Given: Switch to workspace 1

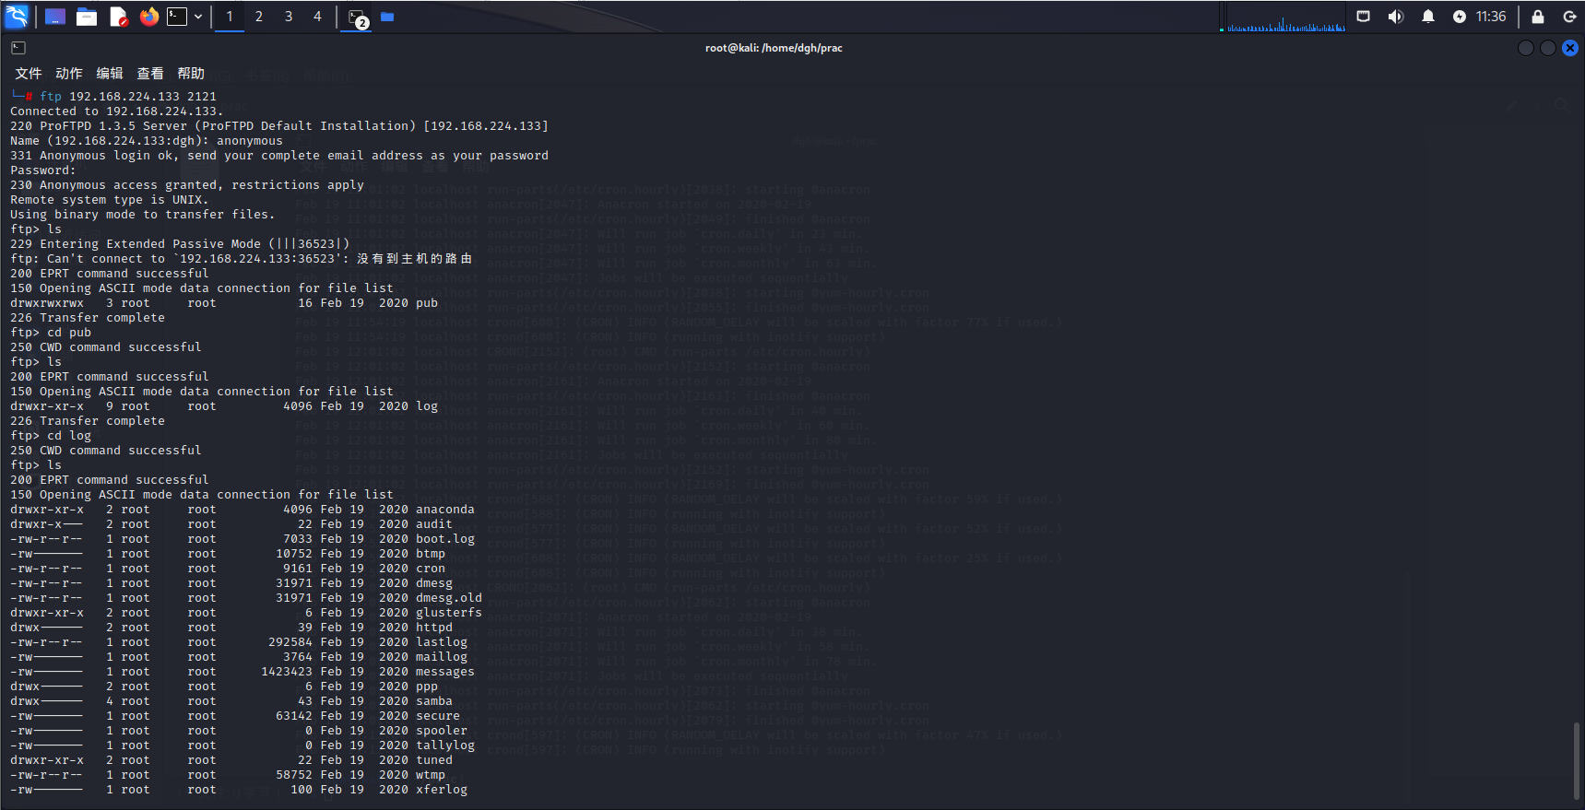Looking at the screenshot, I should tap(230, 17).
